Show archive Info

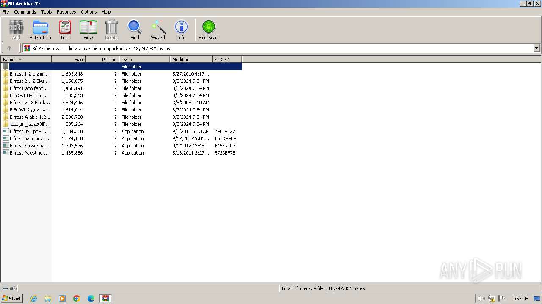[x=181, y=30]
